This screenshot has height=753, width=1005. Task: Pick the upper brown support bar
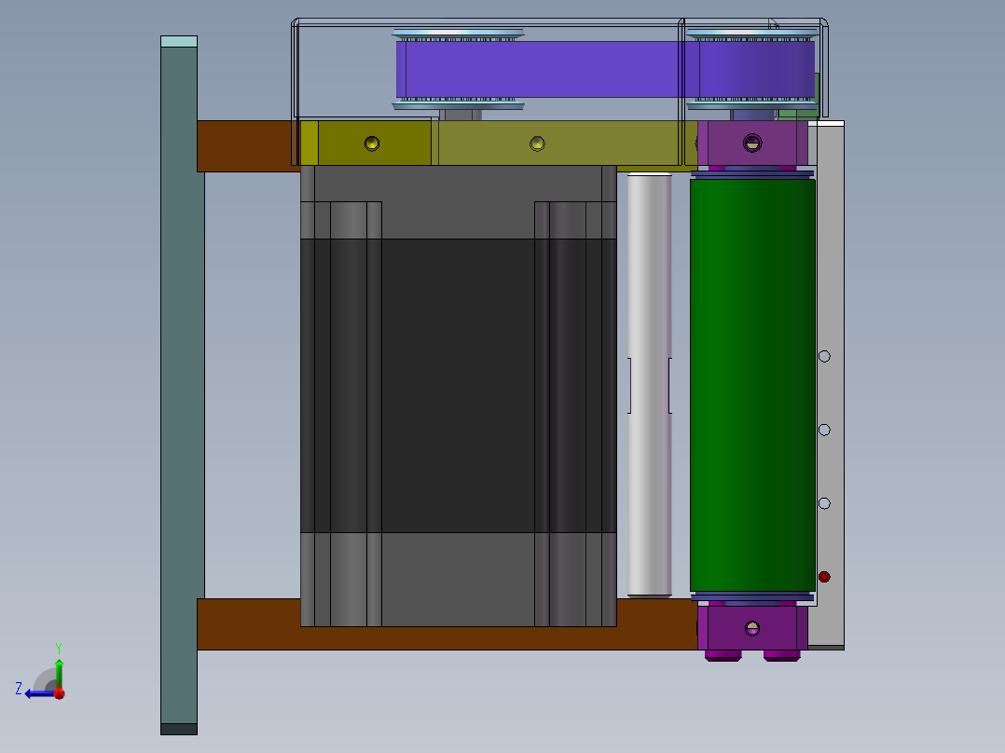pos(248,146)
